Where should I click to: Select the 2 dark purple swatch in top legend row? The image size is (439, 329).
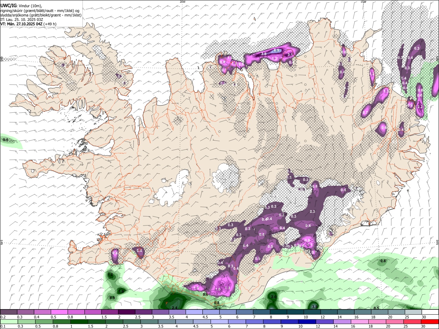click(126, 312)
